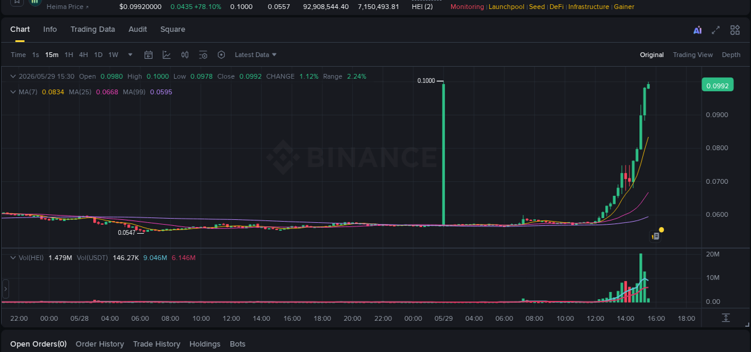Expand chart to fullscreen
This screenshot has height=352, width=751.
(x=716, y=30)
